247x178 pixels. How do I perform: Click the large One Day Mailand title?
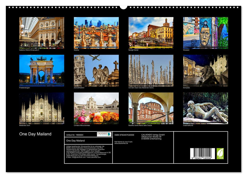click(35, 134)
